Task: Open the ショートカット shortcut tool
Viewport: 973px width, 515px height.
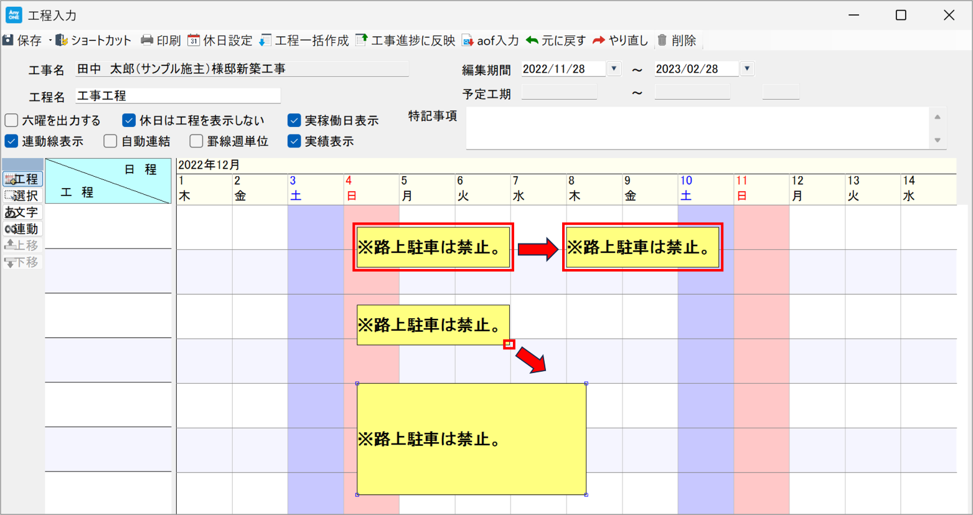Action: click(62, 40)
